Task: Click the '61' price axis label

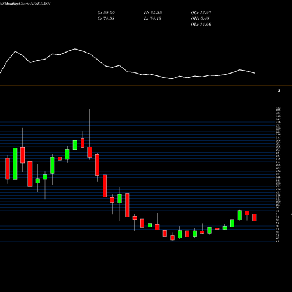Action: 277,229
